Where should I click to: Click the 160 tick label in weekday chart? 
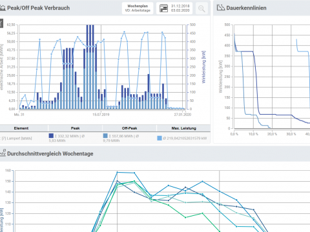[8, 170]
